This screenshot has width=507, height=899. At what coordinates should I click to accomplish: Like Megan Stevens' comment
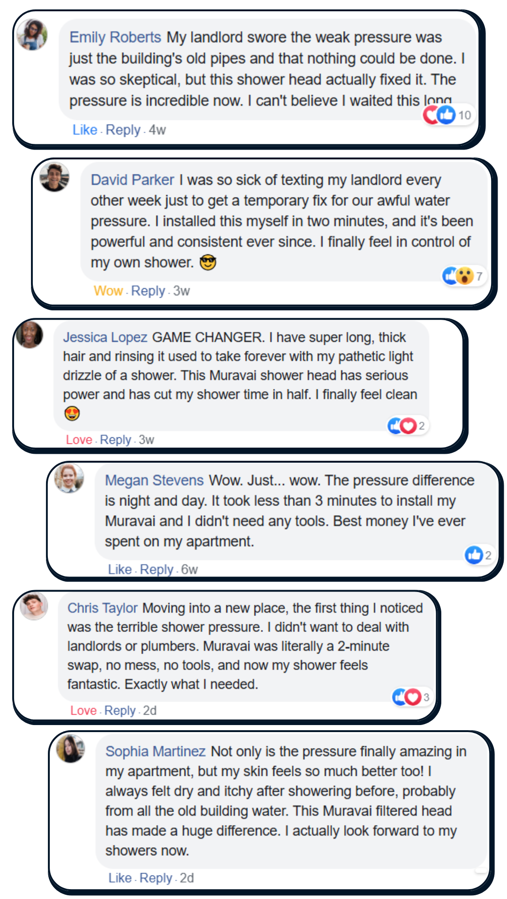(x=120, y=569)
